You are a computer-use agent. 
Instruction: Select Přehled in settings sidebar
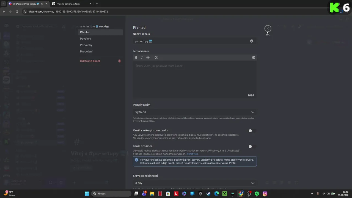click(x=100, y=32)
